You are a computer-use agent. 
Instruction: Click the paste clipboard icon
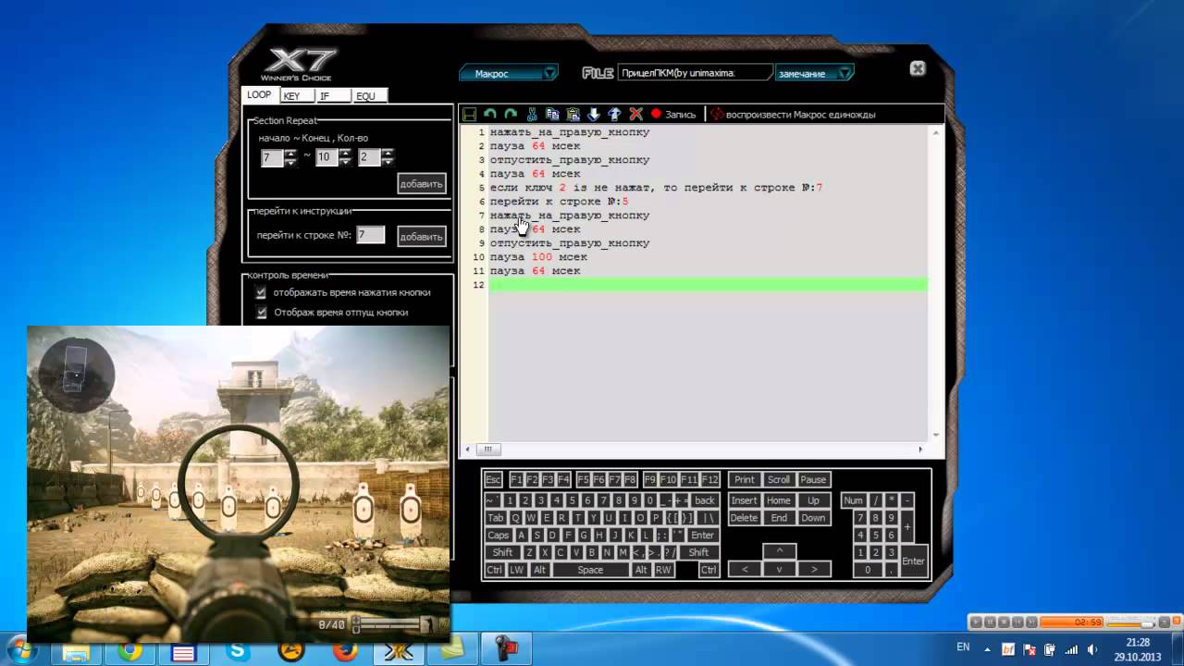click(573, 115)
